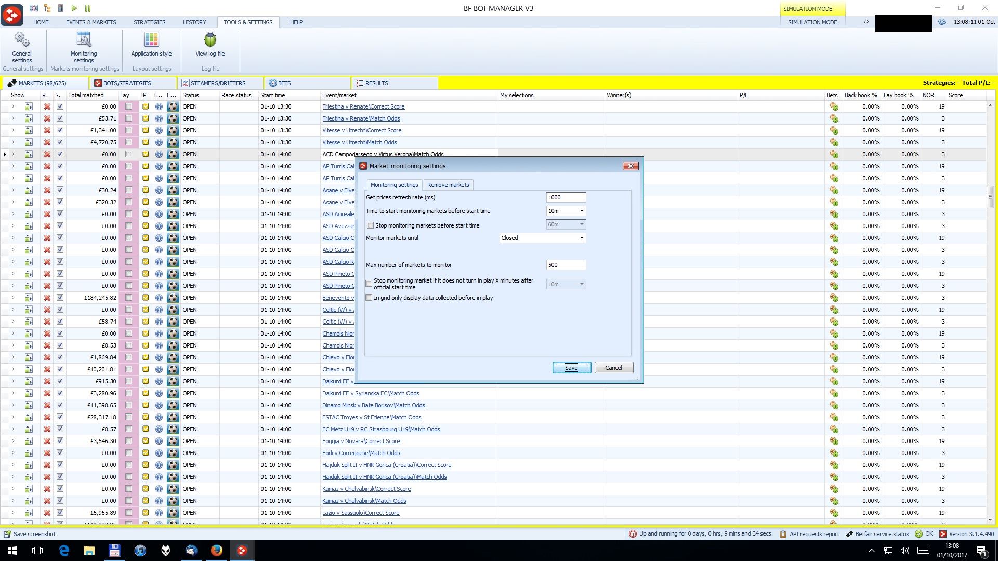Image resolution: width=998 pixels, height=561 pixels.
Task: Open Dinamo Minsk v Bate Borisov Match Odds link
Action: coord(373,405)
